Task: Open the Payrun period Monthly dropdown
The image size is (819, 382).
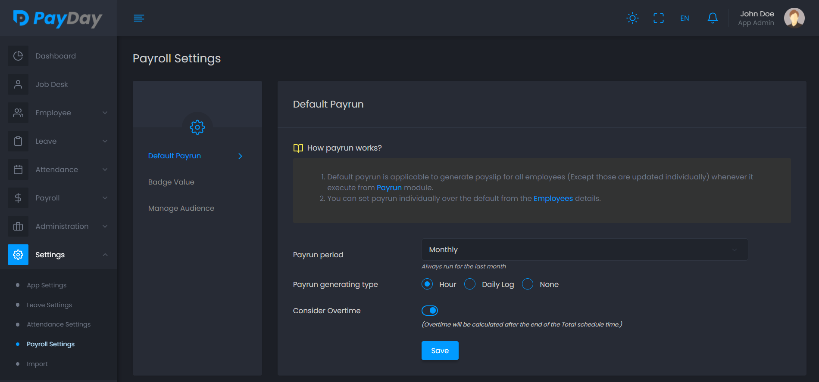Action: [584, 250]
